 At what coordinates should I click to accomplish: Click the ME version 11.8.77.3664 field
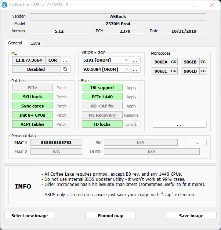(x=29, y=60)
